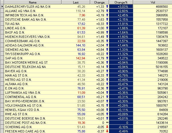Select the DEUTSCHE BANK AG NA O.N. name
172x133 pixels.
pyautogui.click(x=26, y=19)
